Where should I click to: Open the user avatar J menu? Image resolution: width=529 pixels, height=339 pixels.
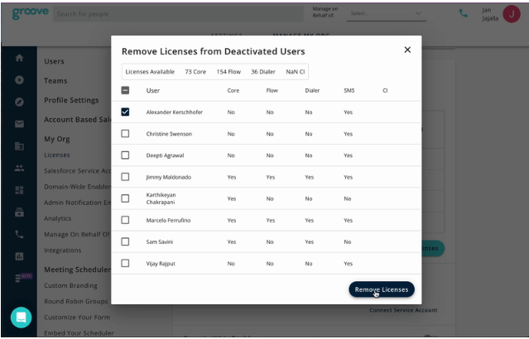pyautogui.click(x=511, y=13)
